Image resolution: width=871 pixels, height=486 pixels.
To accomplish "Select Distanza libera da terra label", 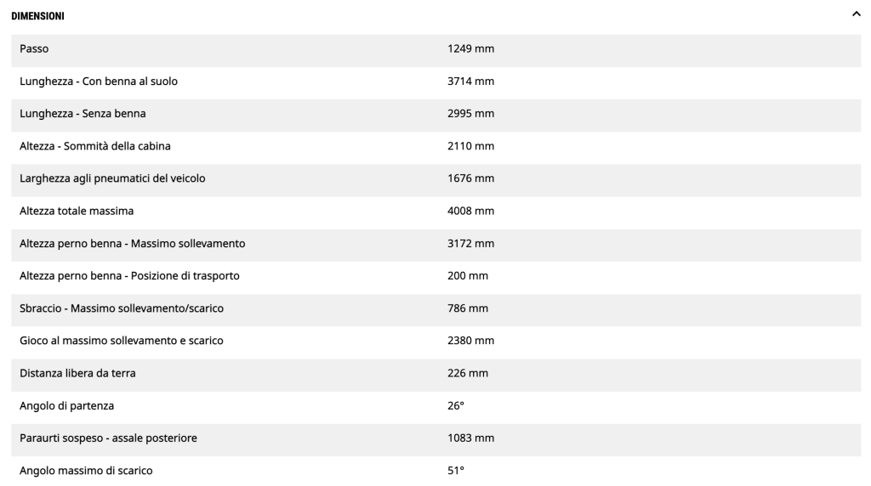I will tap(77, 373).
